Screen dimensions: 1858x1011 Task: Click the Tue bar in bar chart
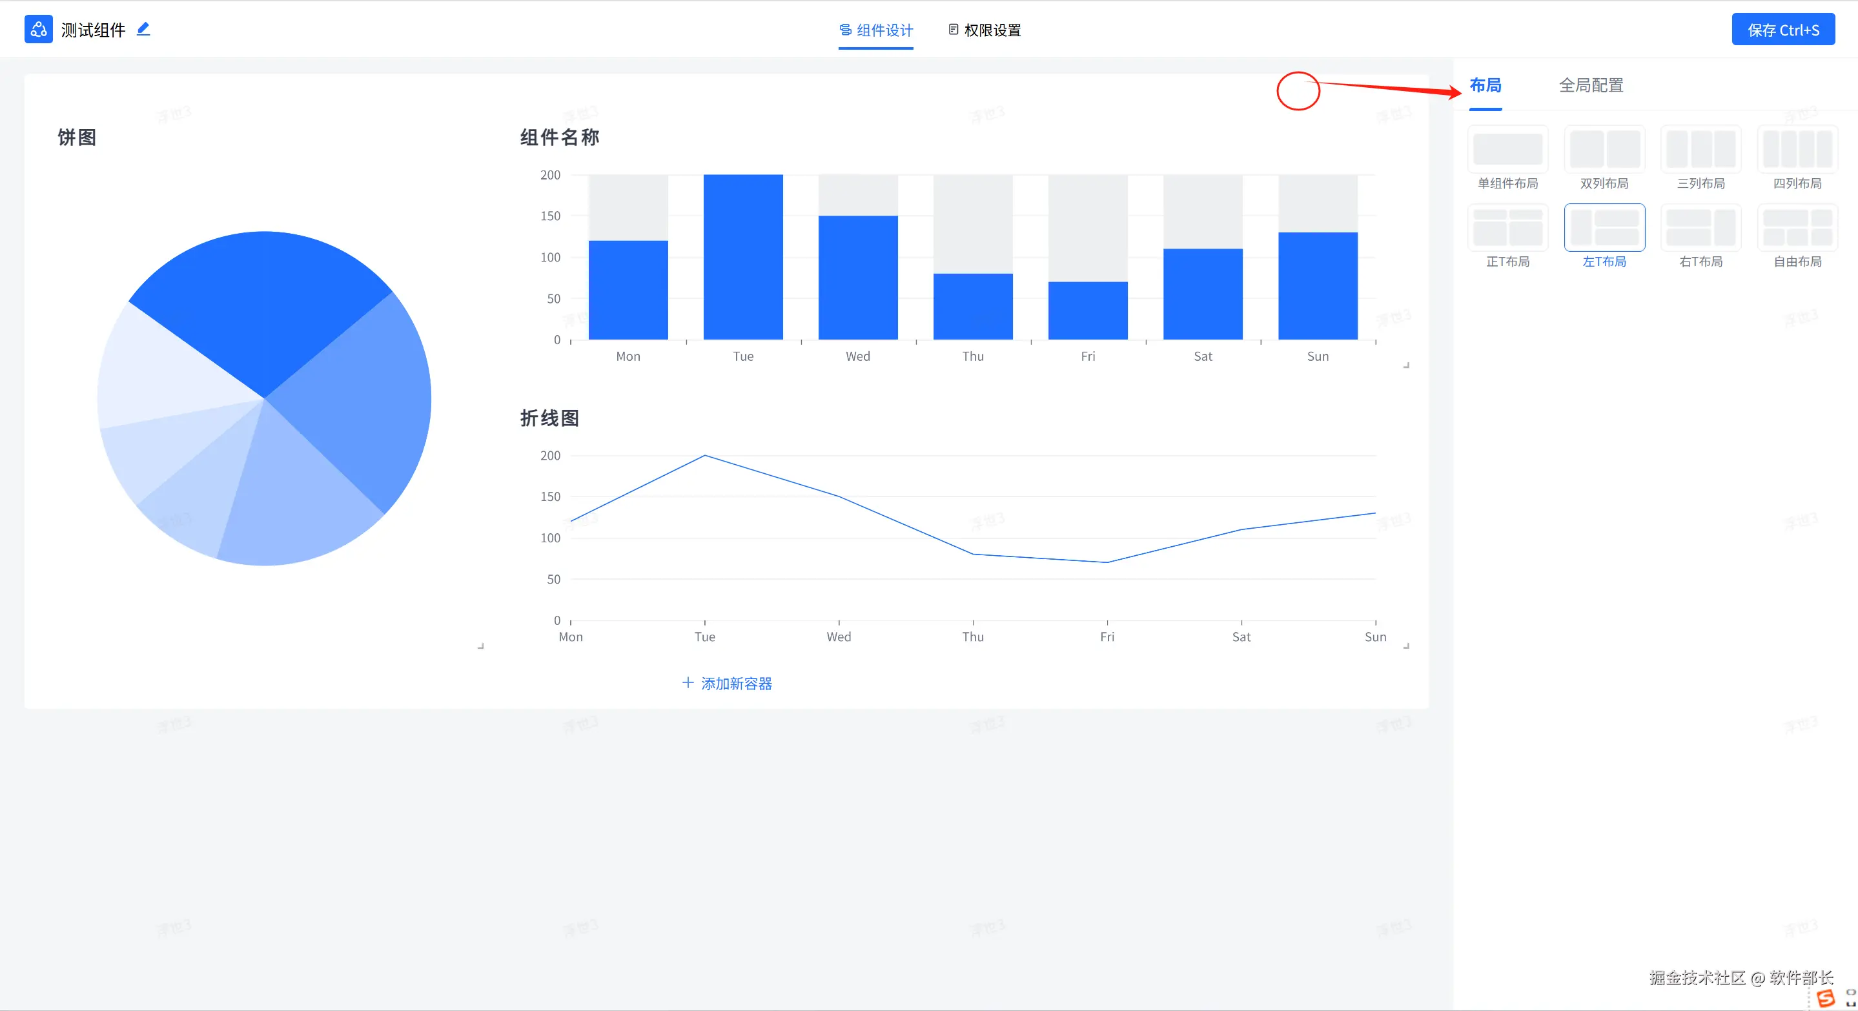coord(743,257)
